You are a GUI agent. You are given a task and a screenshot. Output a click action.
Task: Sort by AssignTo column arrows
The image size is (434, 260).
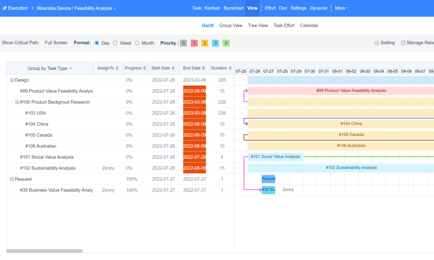(x=117, y=68)
